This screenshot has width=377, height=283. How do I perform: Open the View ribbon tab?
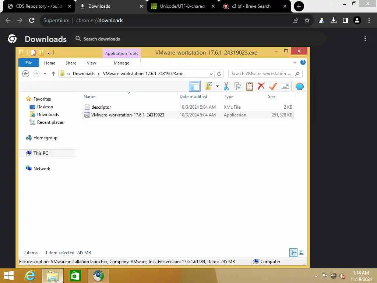pos(91,63)
